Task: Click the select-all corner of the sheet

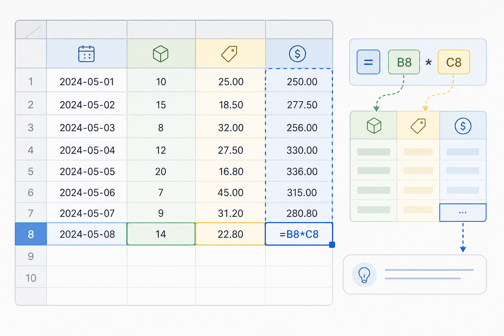Action: 31,30
